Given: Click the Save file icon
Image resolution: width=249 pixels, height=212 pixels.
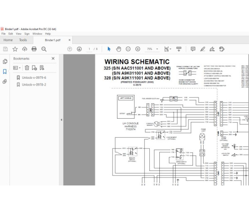Looking at the screenshot, I should tap(5, 49).
